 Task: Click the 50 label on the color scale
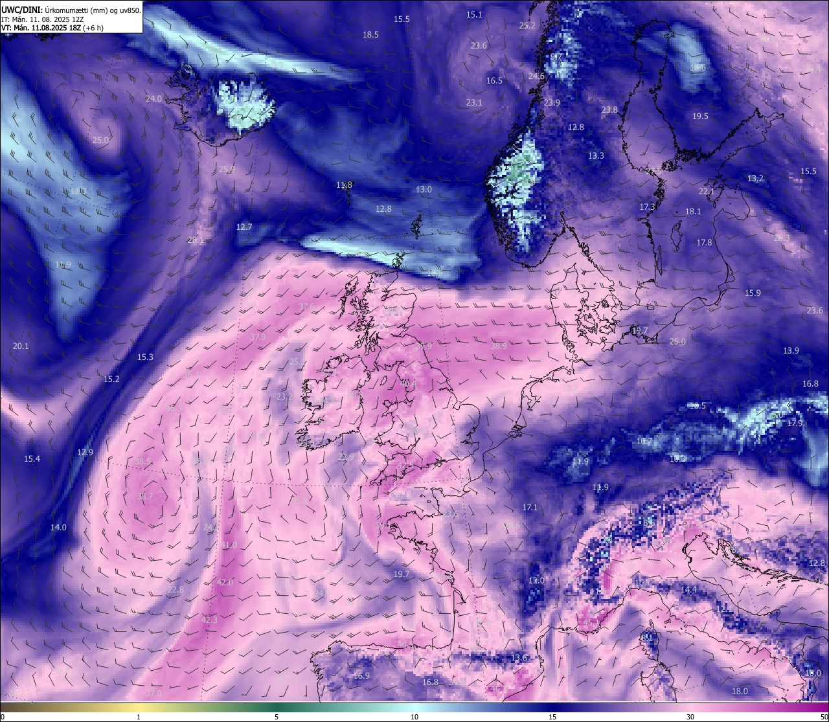coord(824,717)
